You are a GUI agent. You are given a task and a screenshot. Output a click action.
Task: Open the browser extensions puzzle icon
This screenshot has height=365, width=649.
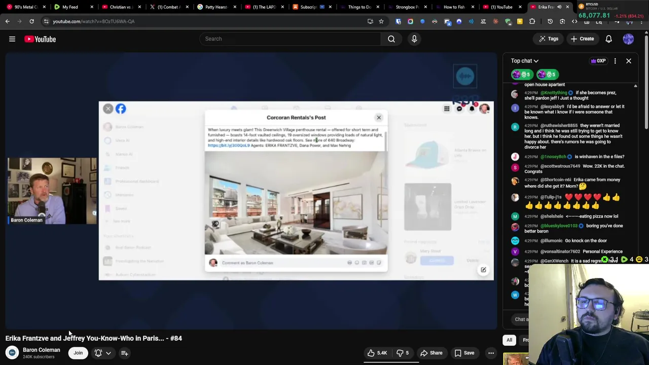coord(532,21)
